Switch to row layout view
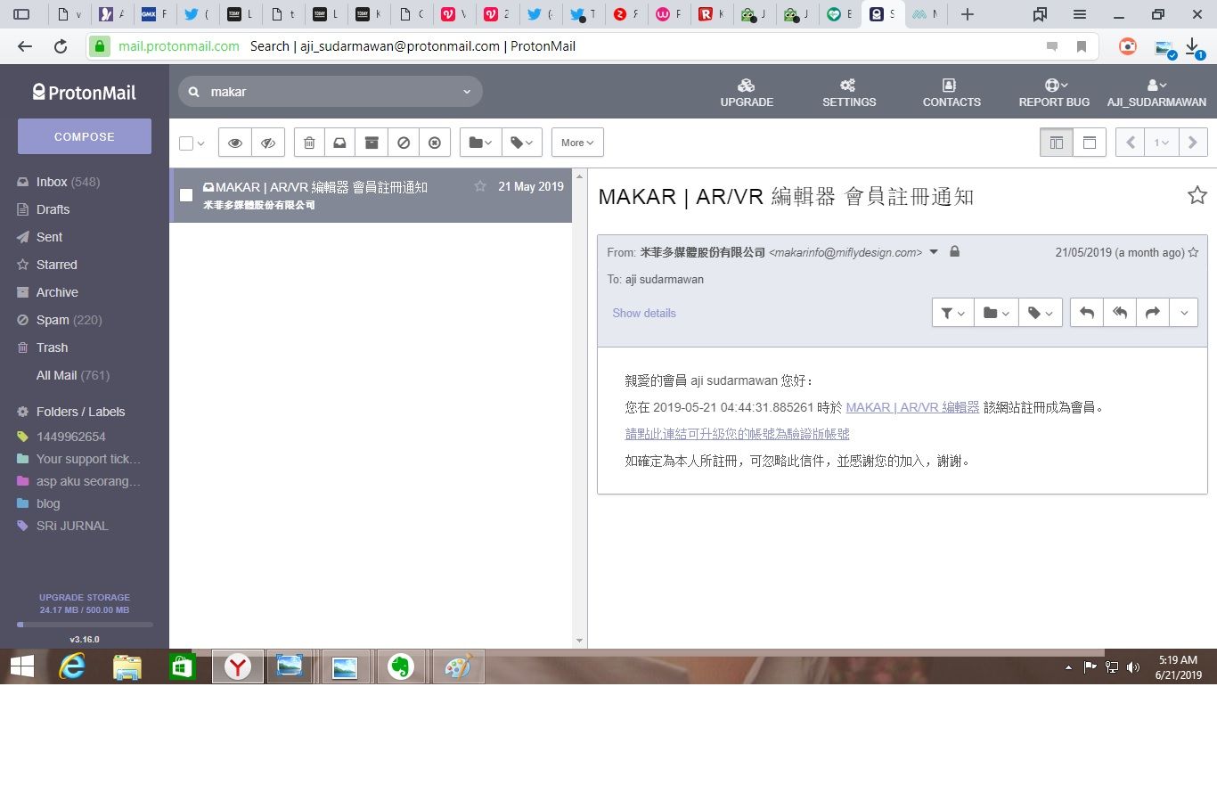Screen dimensions: 1217x793 (1090, 143)
